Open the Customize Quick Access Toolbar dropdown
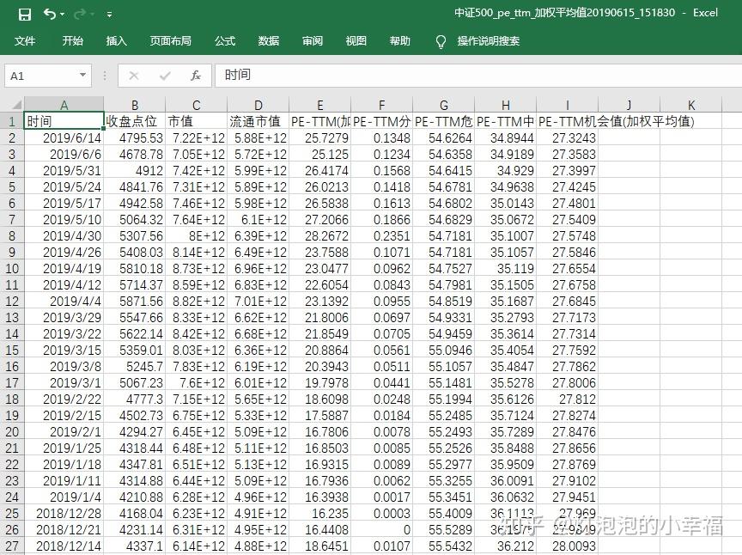 coord(108,14)
